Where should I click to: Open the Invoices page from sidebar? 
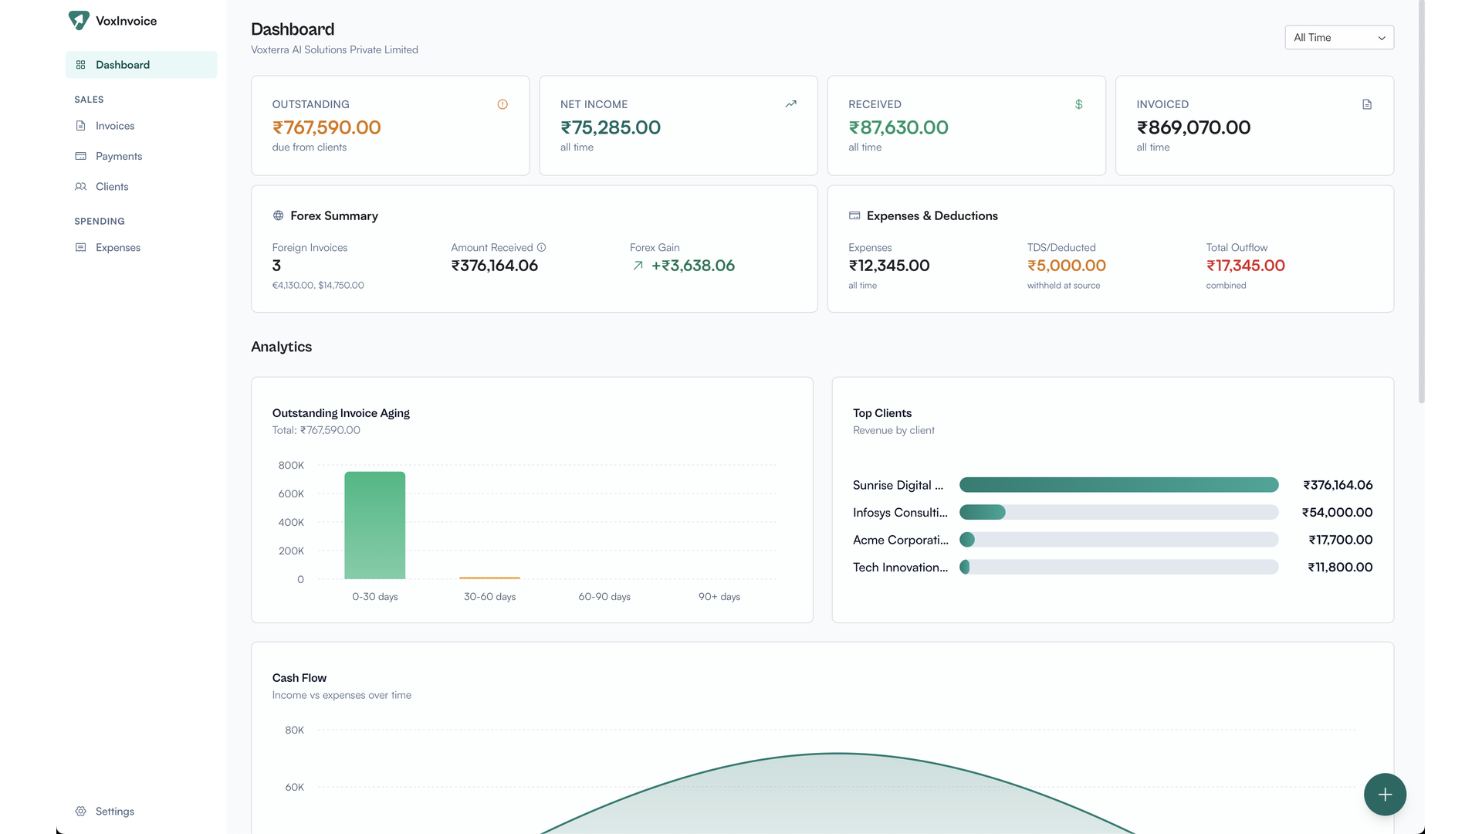(115, 126)
